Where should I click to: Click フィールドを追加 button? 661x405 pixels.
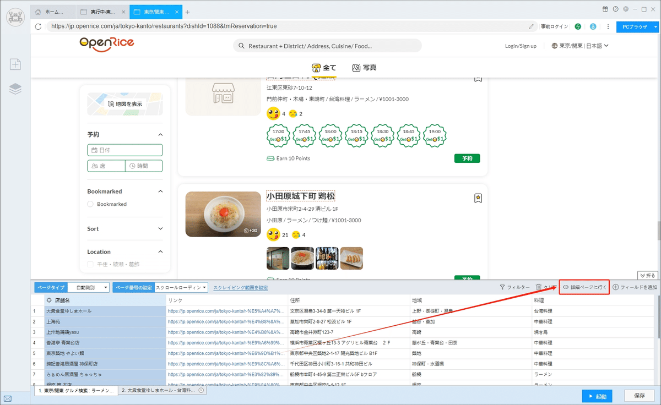click(x=635, y=287)
